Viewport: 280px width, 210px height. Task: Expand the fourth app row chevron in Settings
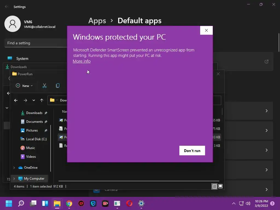[266, 170]
